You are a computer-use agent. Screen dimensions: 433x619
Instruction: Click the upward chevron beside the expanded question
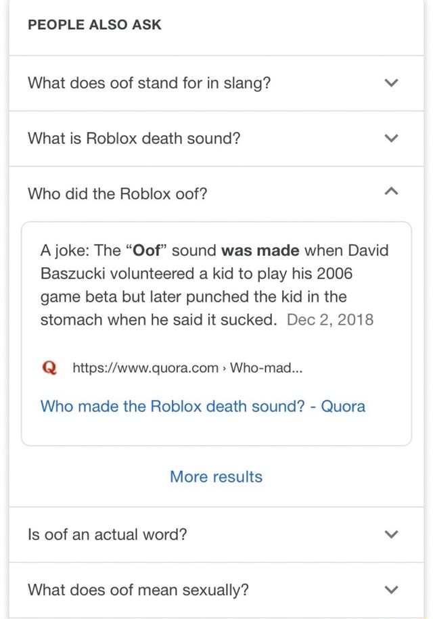tap(391, 191)
